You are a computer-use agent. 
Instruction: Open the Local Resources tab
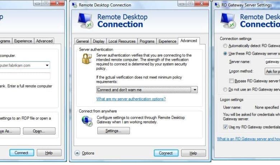click(122, 41)
